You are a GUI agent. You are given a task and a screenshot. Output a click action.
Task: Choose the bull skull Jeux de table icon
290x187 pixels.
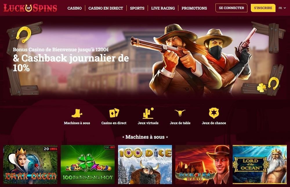tap(180, 113)
